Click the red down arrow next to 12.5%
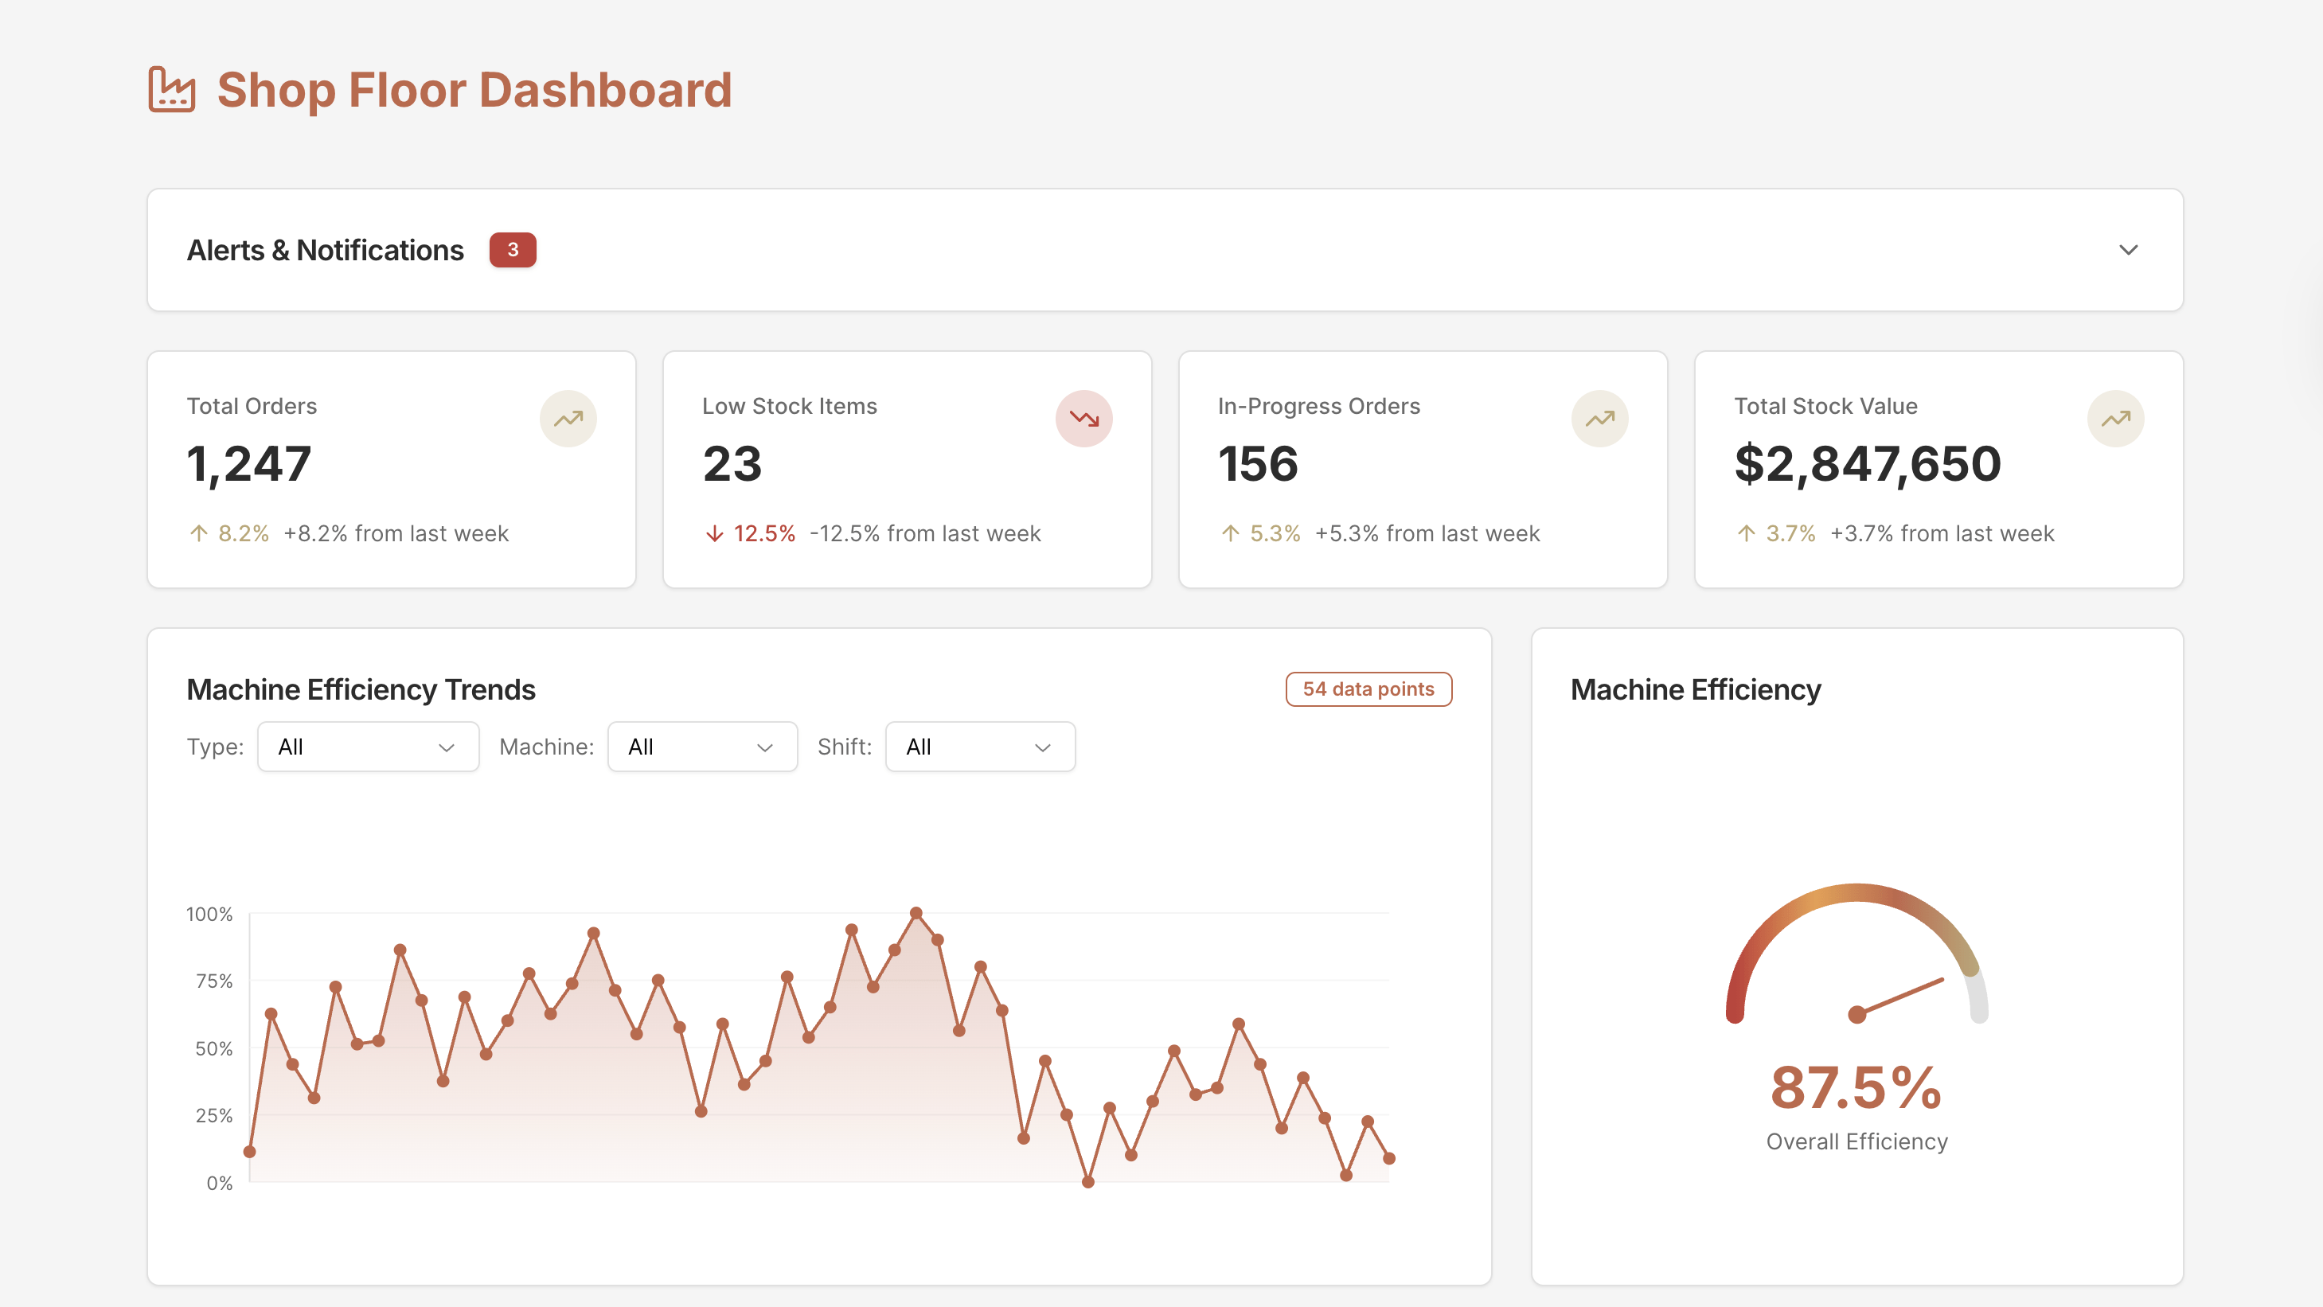2323x1307 pixels. (714, 533)
